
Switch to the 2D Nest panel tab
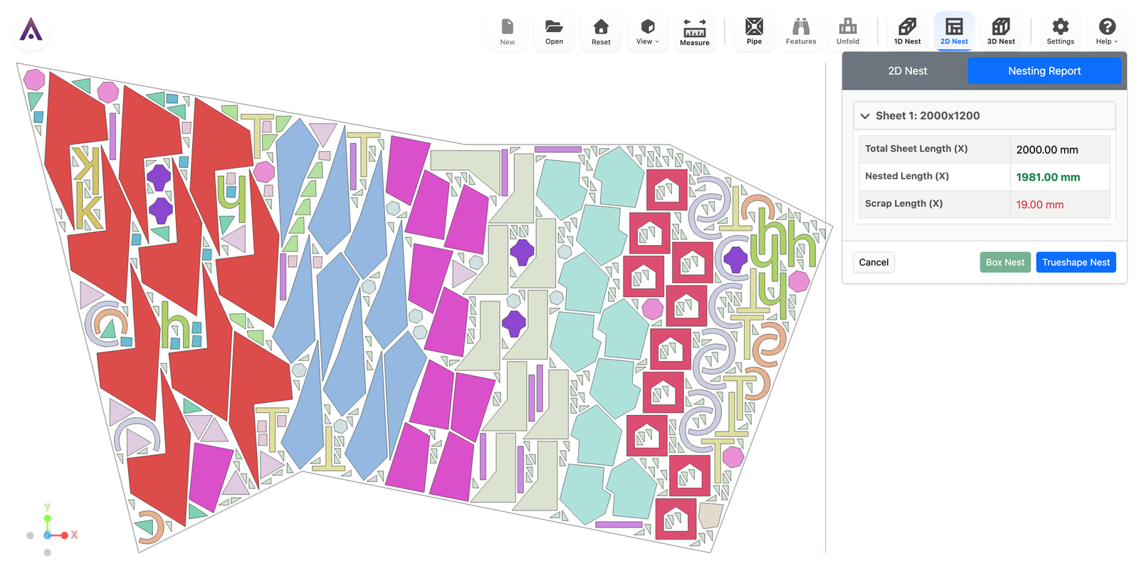(907, 71)
